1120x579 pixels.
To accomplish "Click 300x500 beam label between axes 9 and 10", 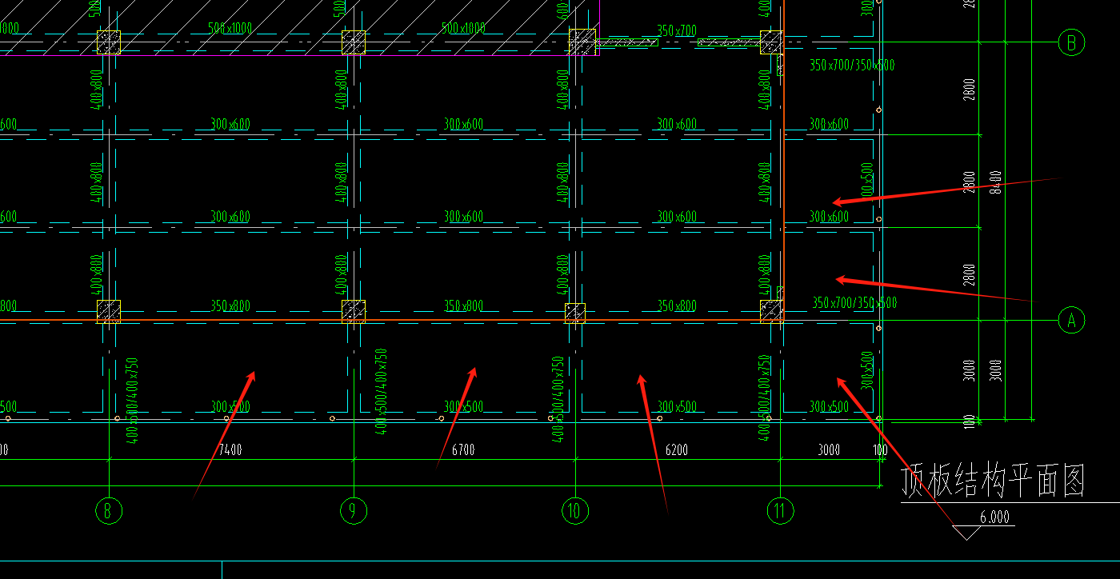I will (x=463, y=407).
